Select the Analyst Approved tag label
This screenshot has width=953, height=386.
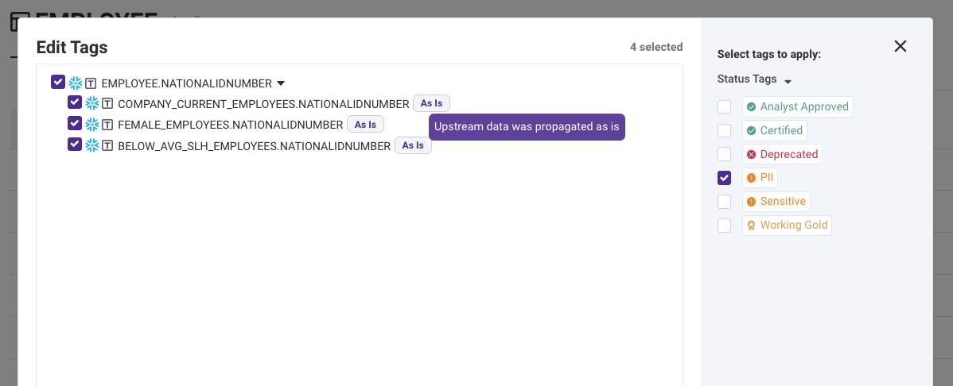[797, 106]
